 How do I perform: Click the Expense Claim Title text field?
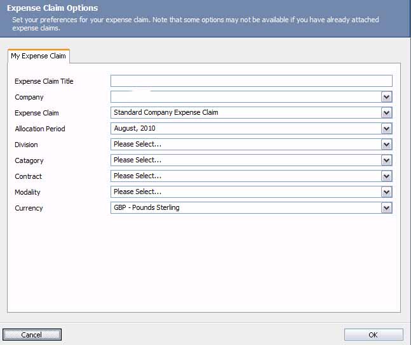[x=251, y=81]
